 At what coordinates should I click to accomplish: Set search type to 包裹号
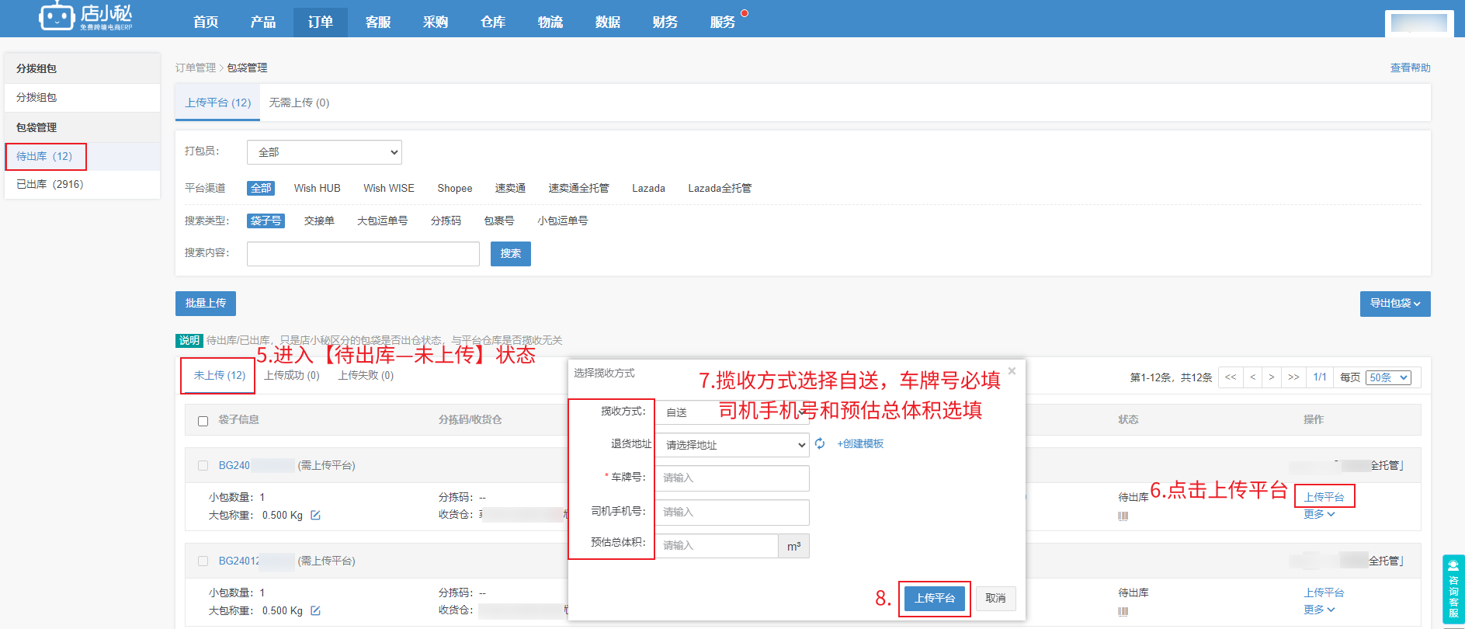[x=499, y=221]
